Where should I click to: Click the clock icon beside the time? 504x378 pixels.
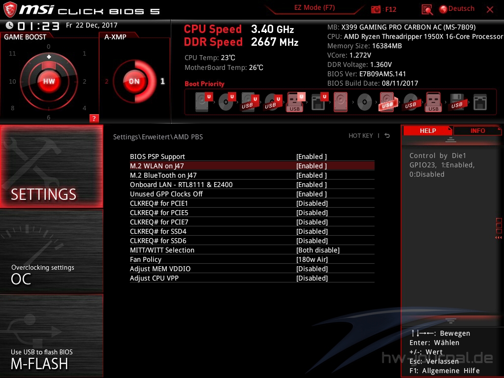pyautogui.click(x=10, y=26)
